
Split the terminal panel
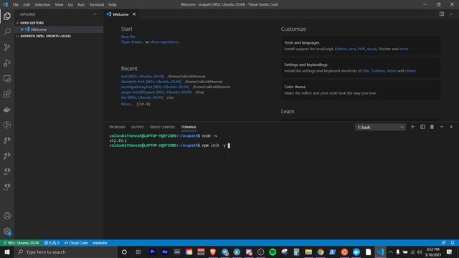[422, 127]
